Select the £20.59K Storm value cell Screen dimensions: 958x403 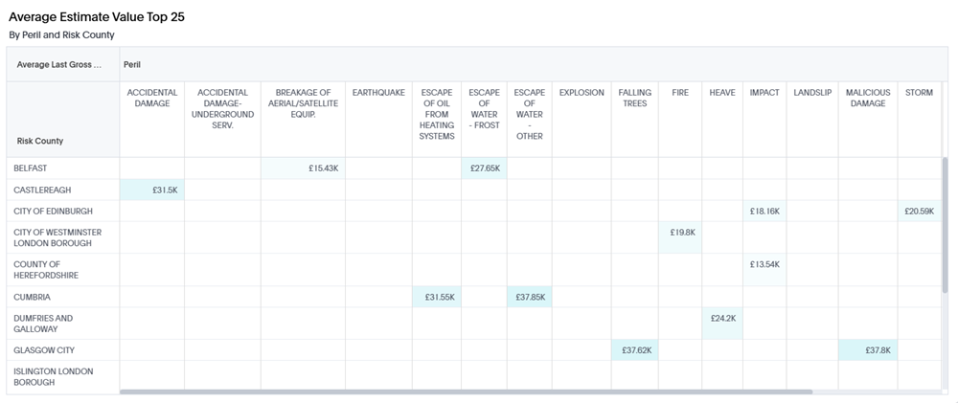(x=918, y=211)
